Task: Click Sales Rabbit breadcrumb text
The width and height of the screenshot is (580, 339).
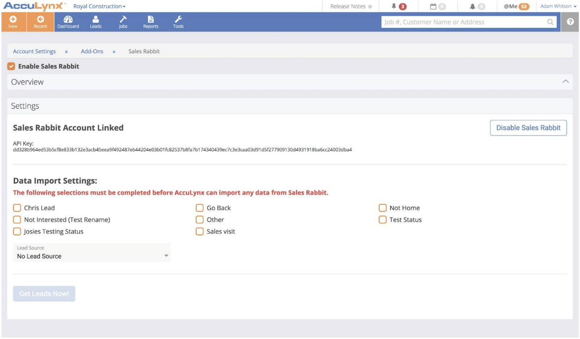Action: pos(144,51)
